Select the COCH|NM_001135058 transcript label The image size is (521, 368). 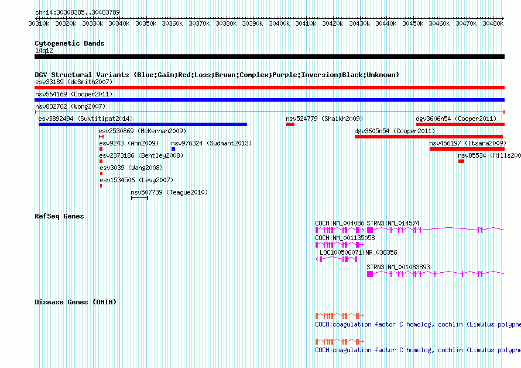[345, 238]
